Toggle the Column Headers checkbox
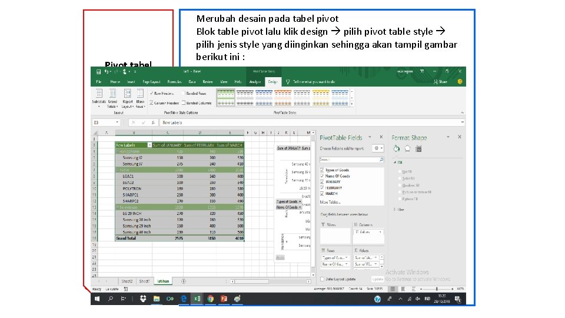Image resolution: width=565 pixels, height=318 pixels. point(151,102)
